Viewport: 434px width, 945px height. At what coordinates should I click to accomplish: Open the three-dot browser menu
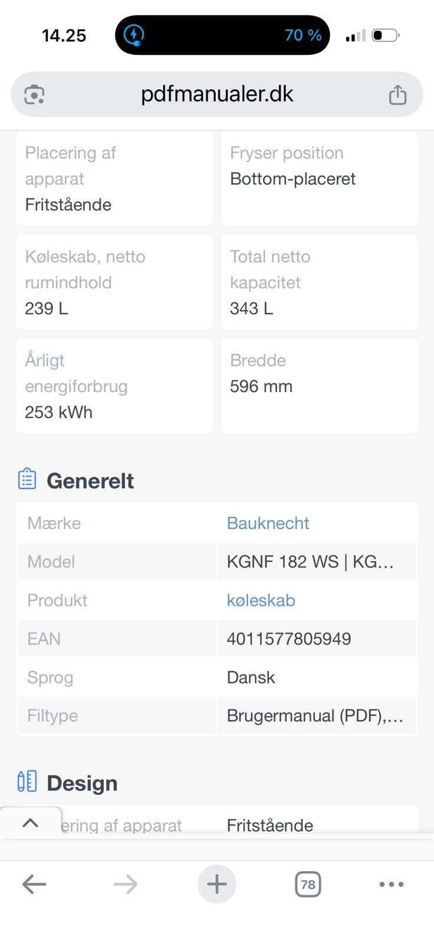pyautogui.click(x=392, y=884)
